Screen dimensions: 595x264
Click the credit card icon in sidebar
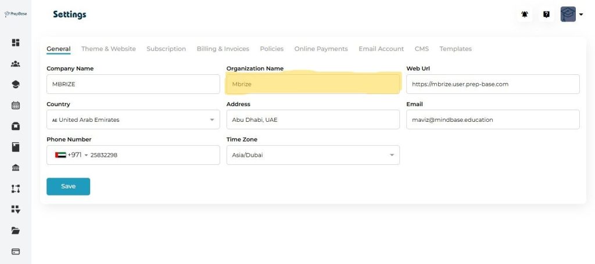click(x=16, y=251)
